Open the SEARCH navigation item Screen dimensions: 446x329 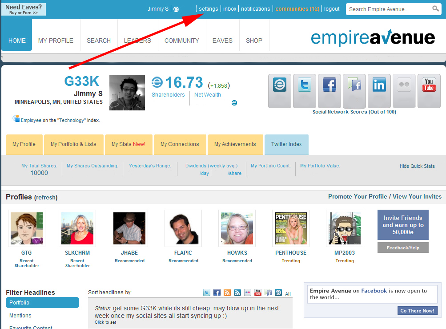pyautogui.click(x=99, y=41)
